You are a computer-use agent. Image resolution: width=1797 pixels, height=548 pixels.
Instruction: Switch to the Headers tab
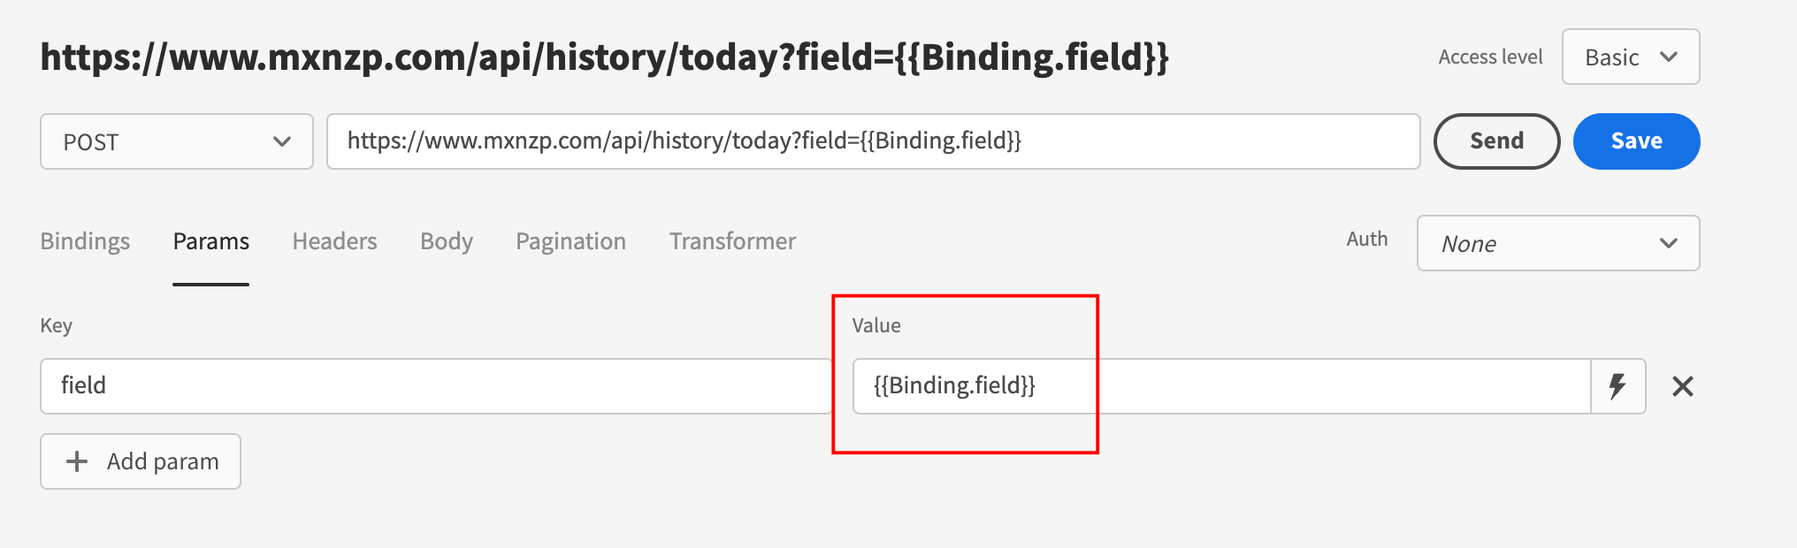334,240
